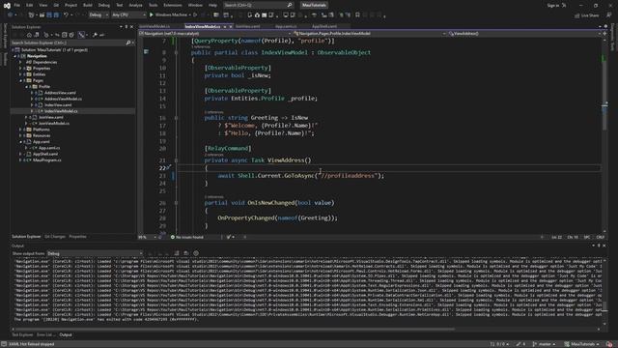Click the Output panel vertical scrollbar
Screen dimensions: 618x348
[x=604, y=305]
